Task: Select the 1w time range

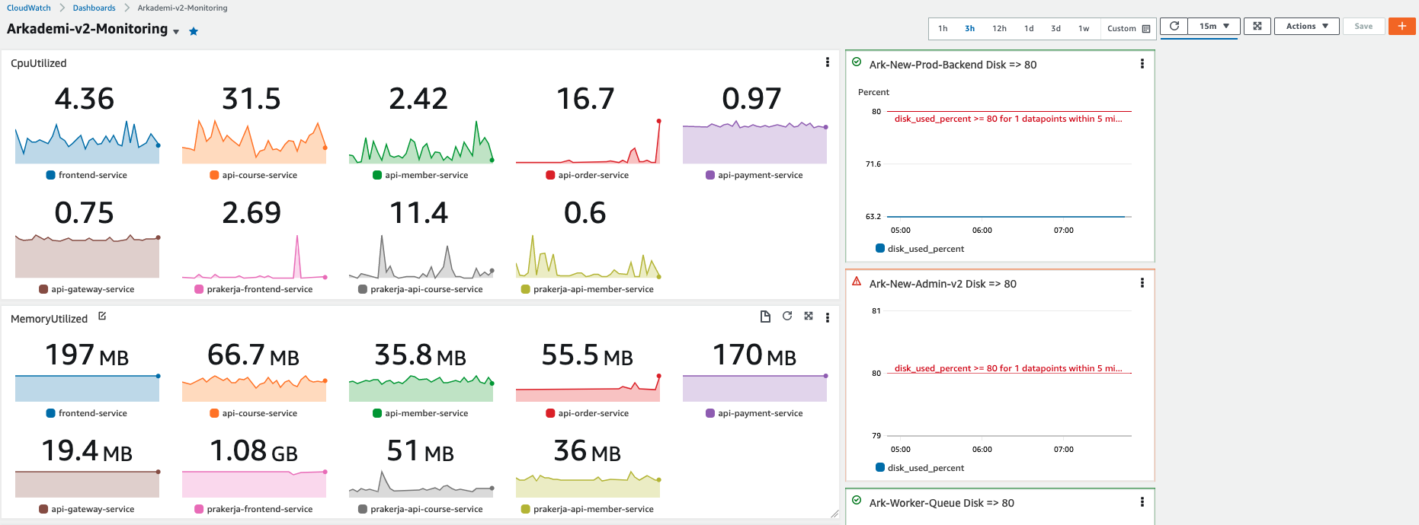Action: pos(1083,29)
